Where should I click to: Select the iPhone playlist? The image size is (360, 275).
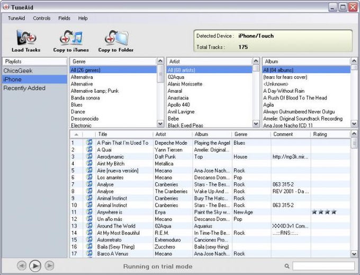click(34, 79)
